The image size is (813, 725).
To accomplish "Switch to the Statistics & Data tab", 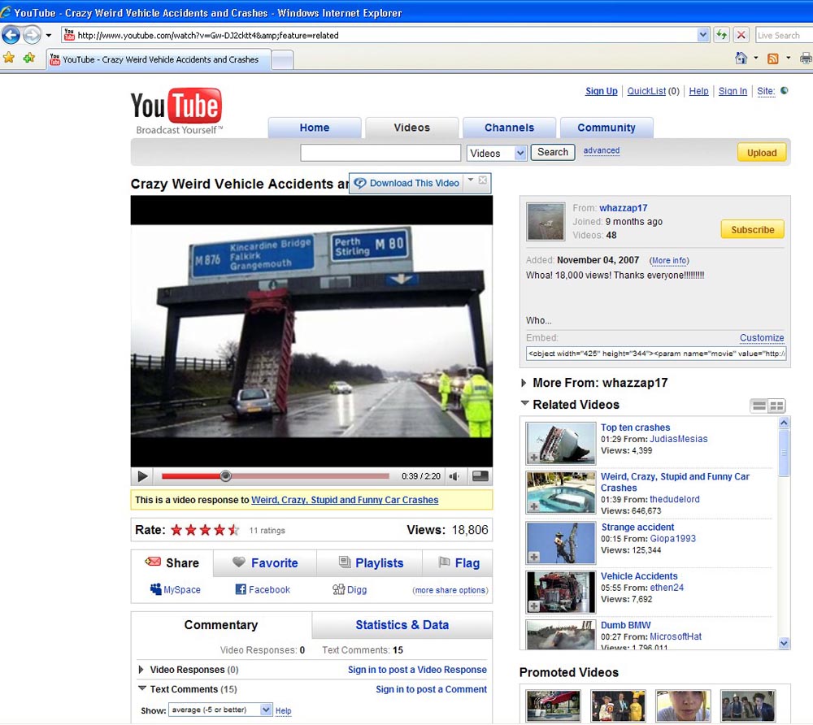I will (x=402, y=625).
